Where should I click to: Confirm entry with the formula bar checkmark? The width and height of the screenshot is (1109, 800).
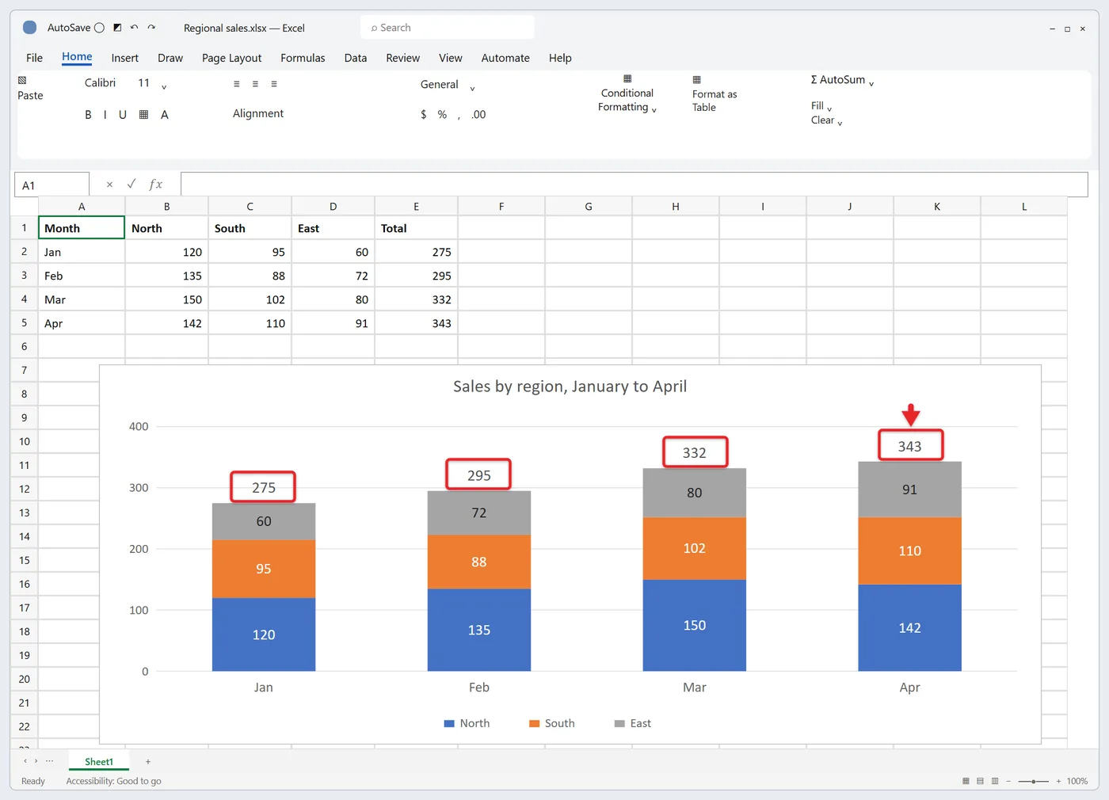[131, 184]
